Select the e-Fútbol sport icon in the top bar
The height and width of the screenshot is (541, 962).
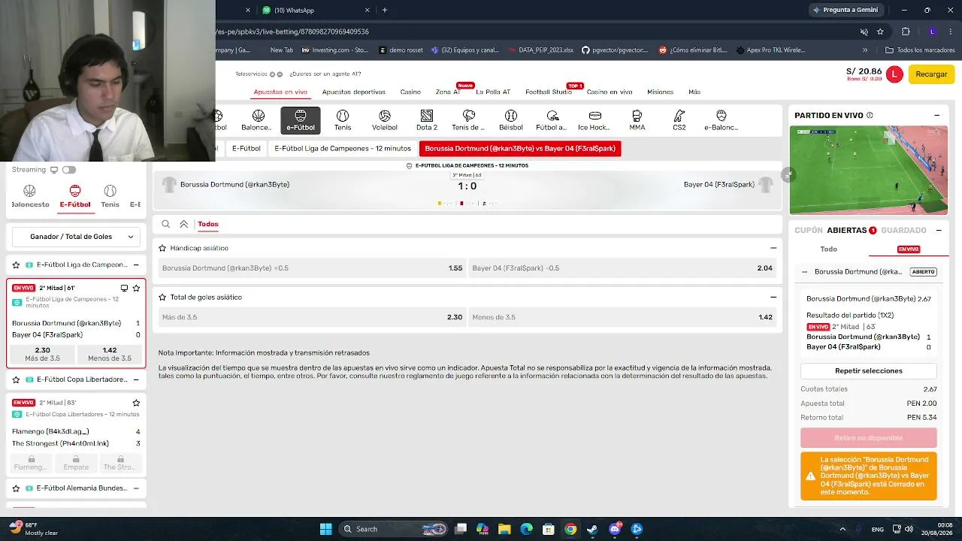301,120
